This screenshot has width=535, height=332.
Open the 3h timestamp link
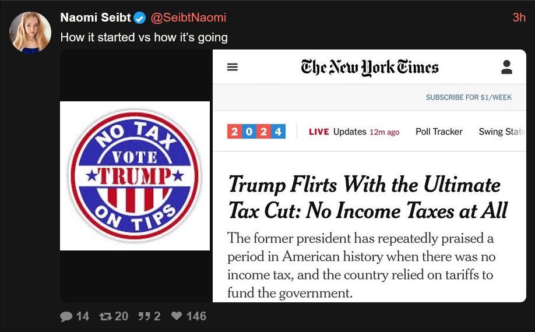tap(519, 17)
